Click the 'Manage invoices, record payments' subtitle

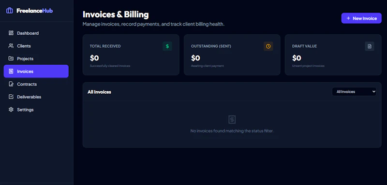(153, 24)
